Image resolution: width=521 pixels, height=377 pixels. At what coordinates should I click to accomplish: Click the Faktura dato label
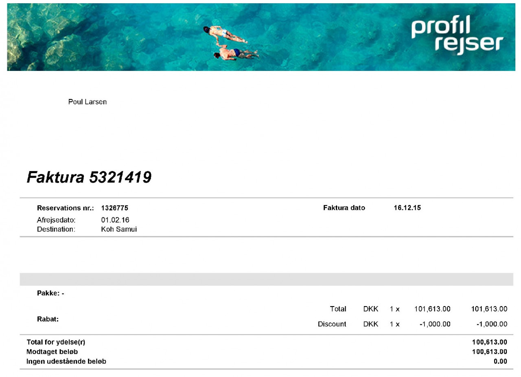344,208
